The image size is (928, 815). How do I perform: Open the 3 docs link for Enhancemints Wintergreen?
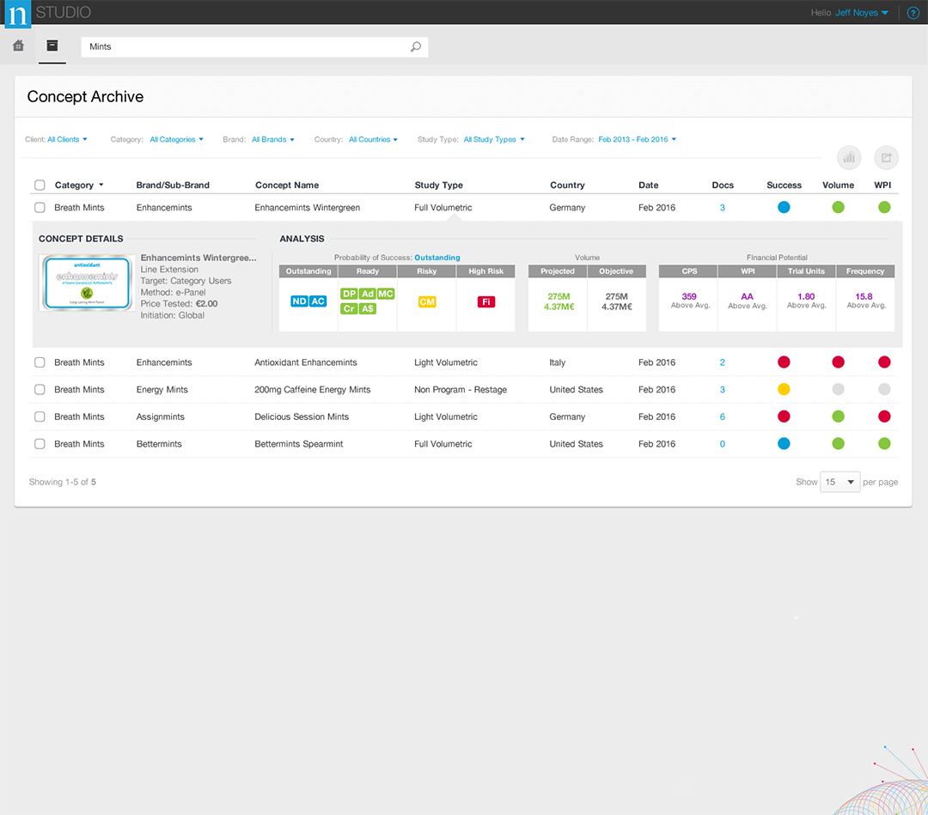[x=722, y=208]
